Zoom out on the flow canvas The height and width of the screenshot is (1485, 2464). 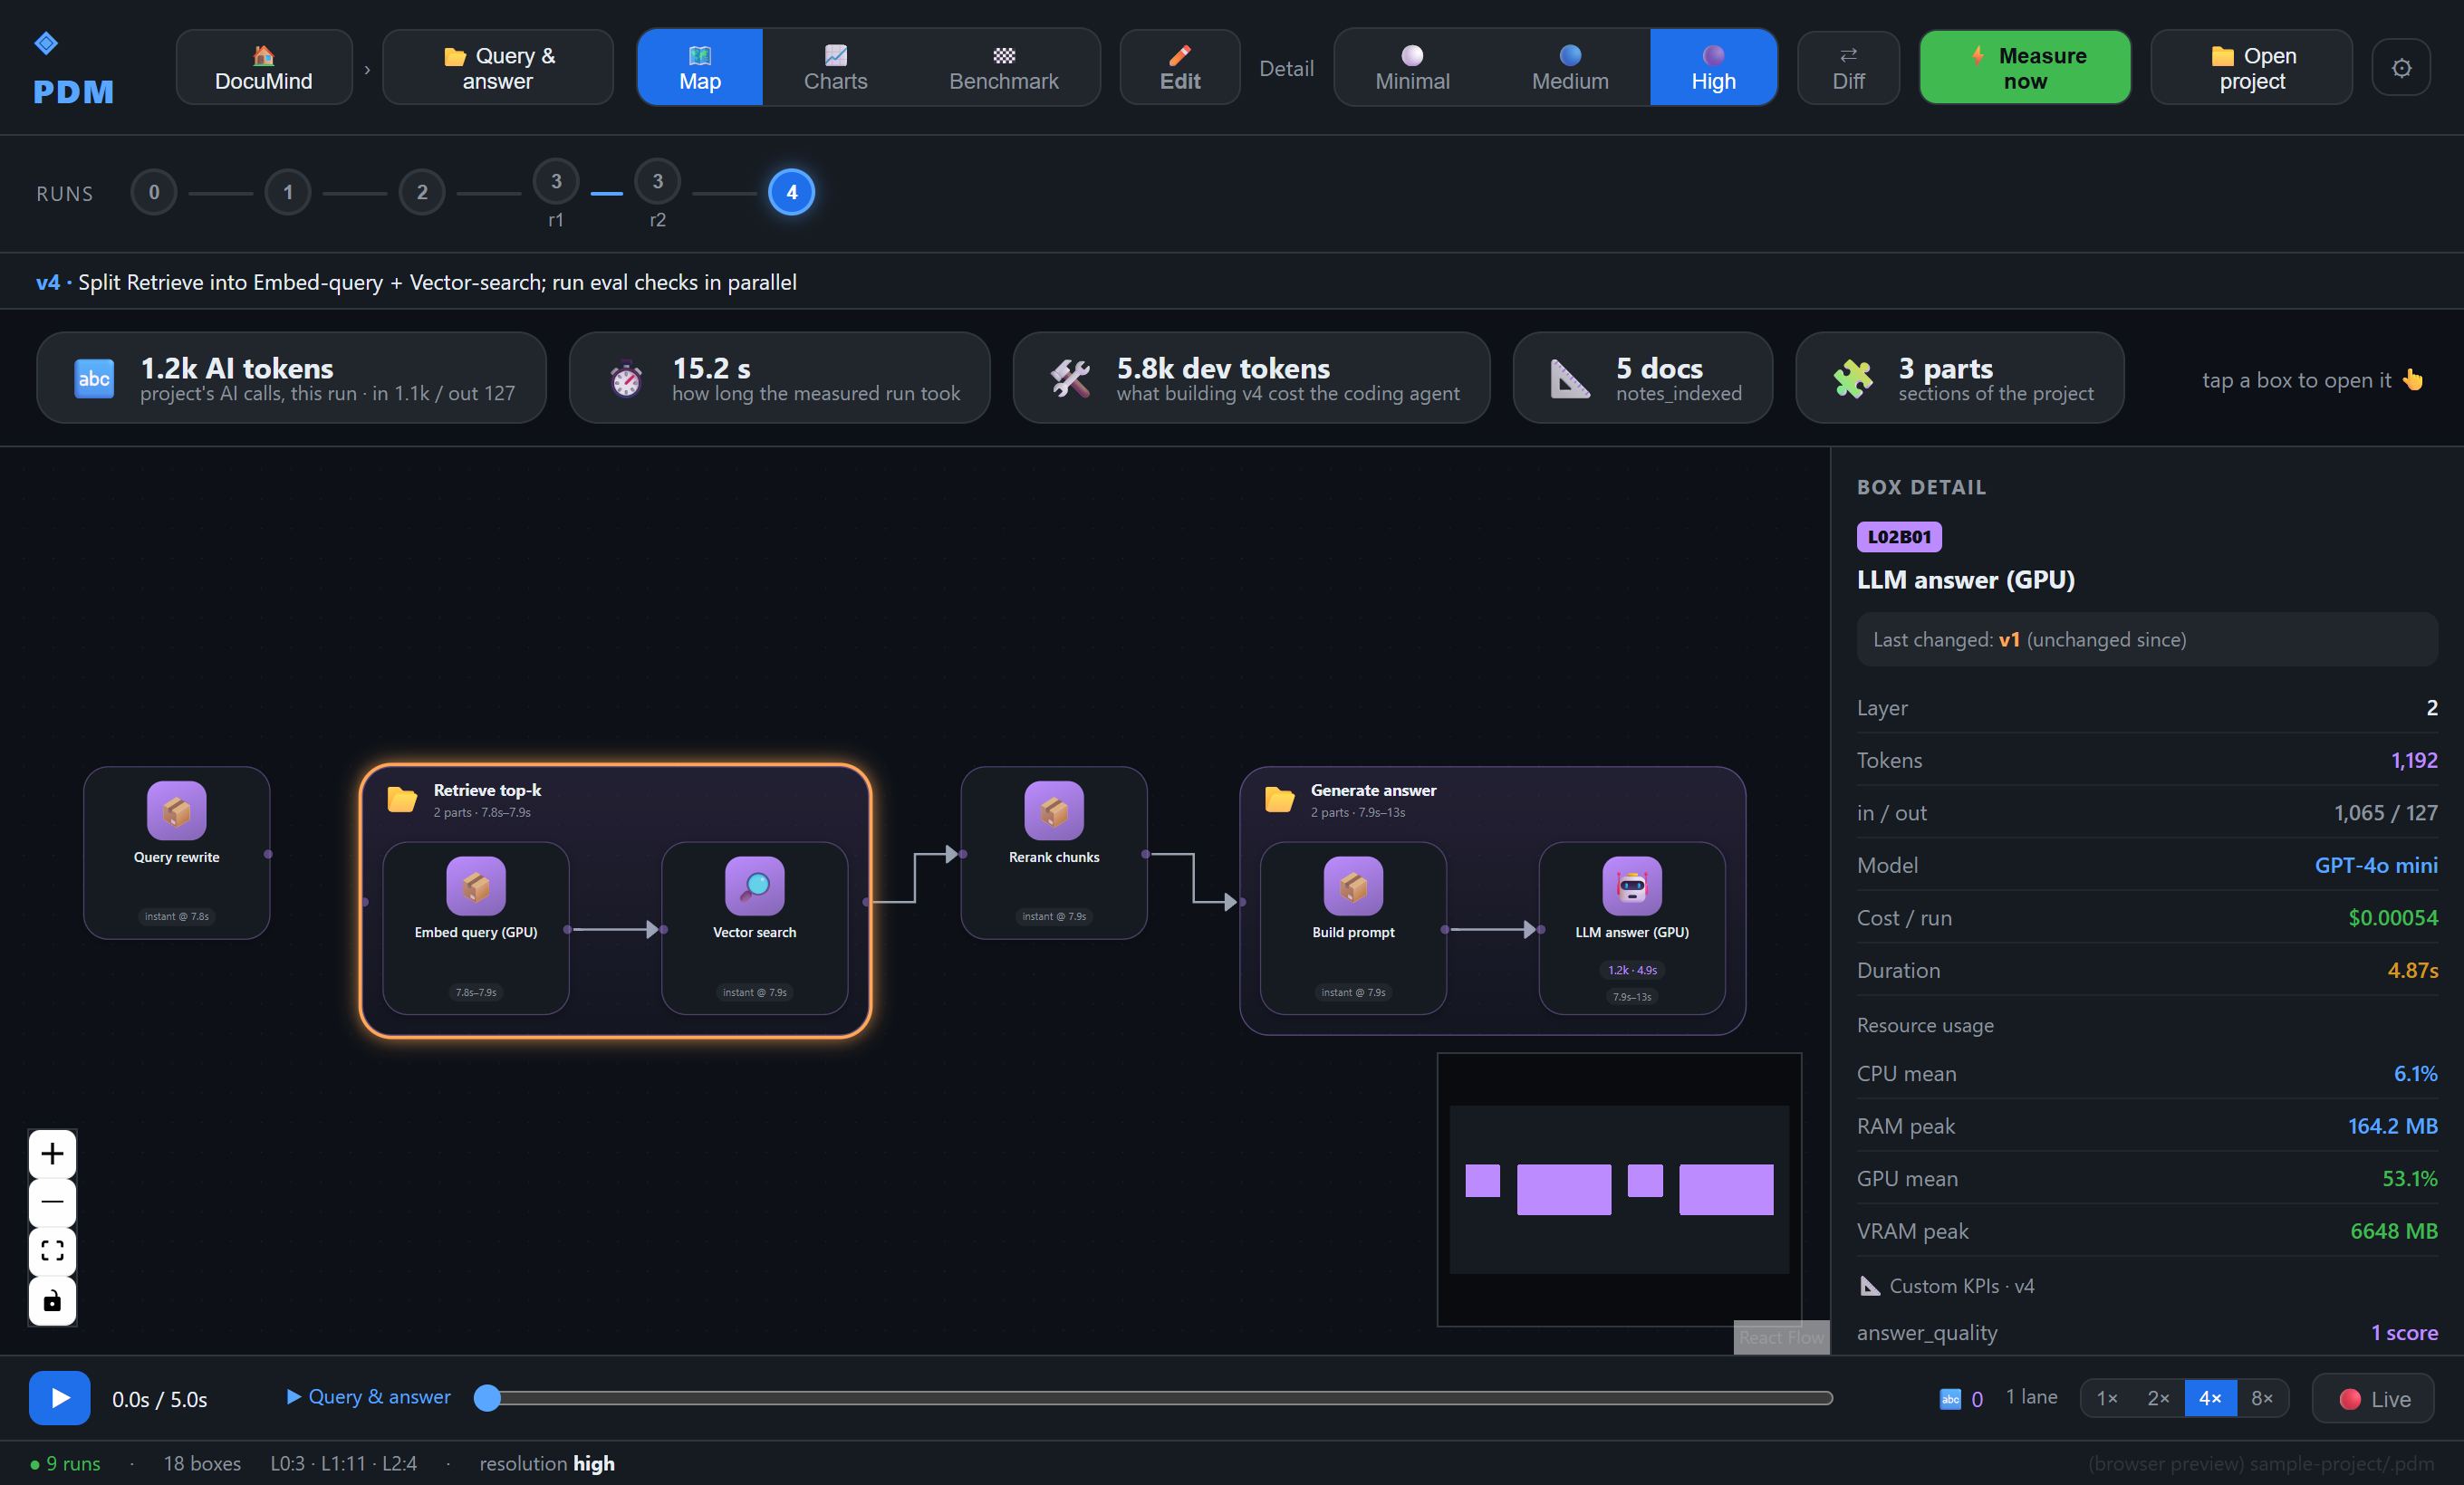click(x=52, y=1203)
